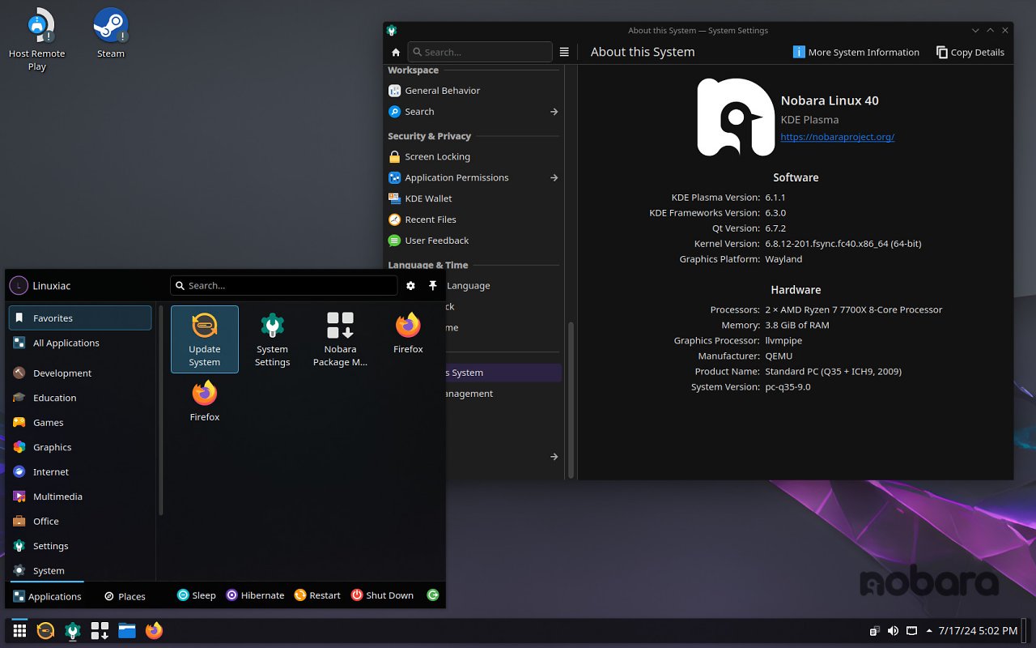Viewport: 1036px width, 648px height.
Task: Open Update System from Favorites
Action: pos(205,339)
